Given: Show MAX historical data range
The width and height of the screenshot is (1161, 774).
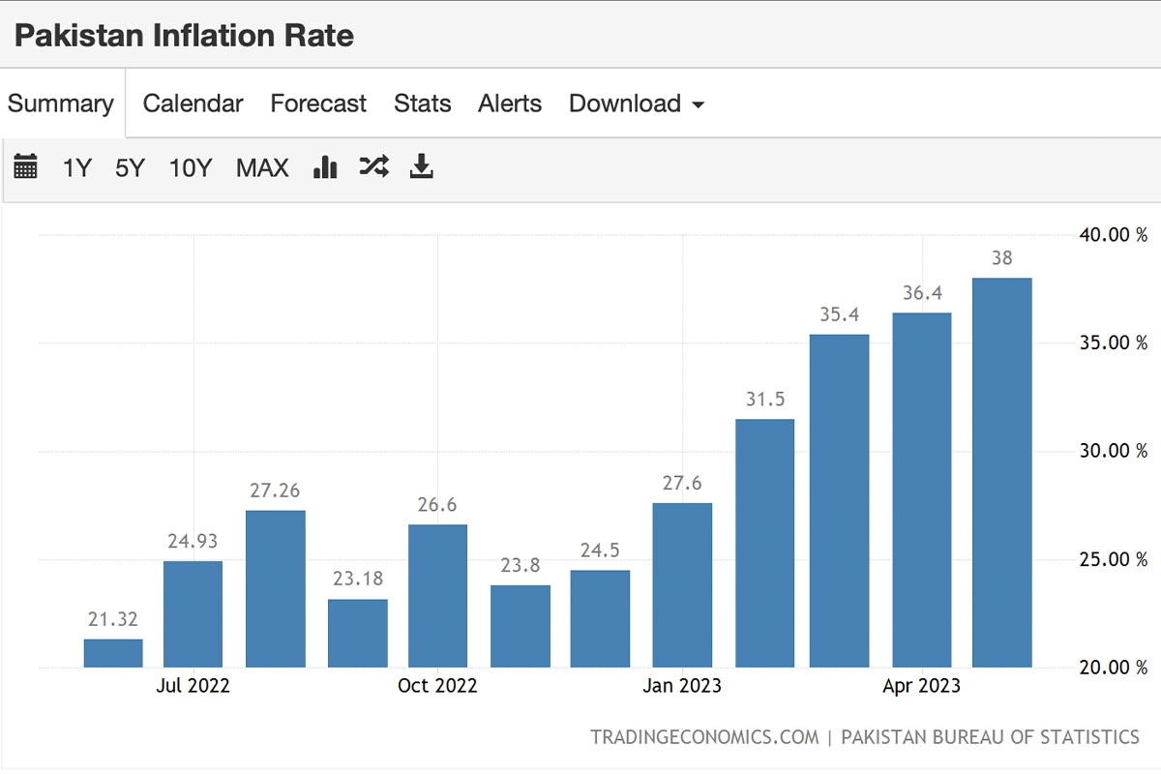Looking at the screenshot, I should tap(262, 168).
